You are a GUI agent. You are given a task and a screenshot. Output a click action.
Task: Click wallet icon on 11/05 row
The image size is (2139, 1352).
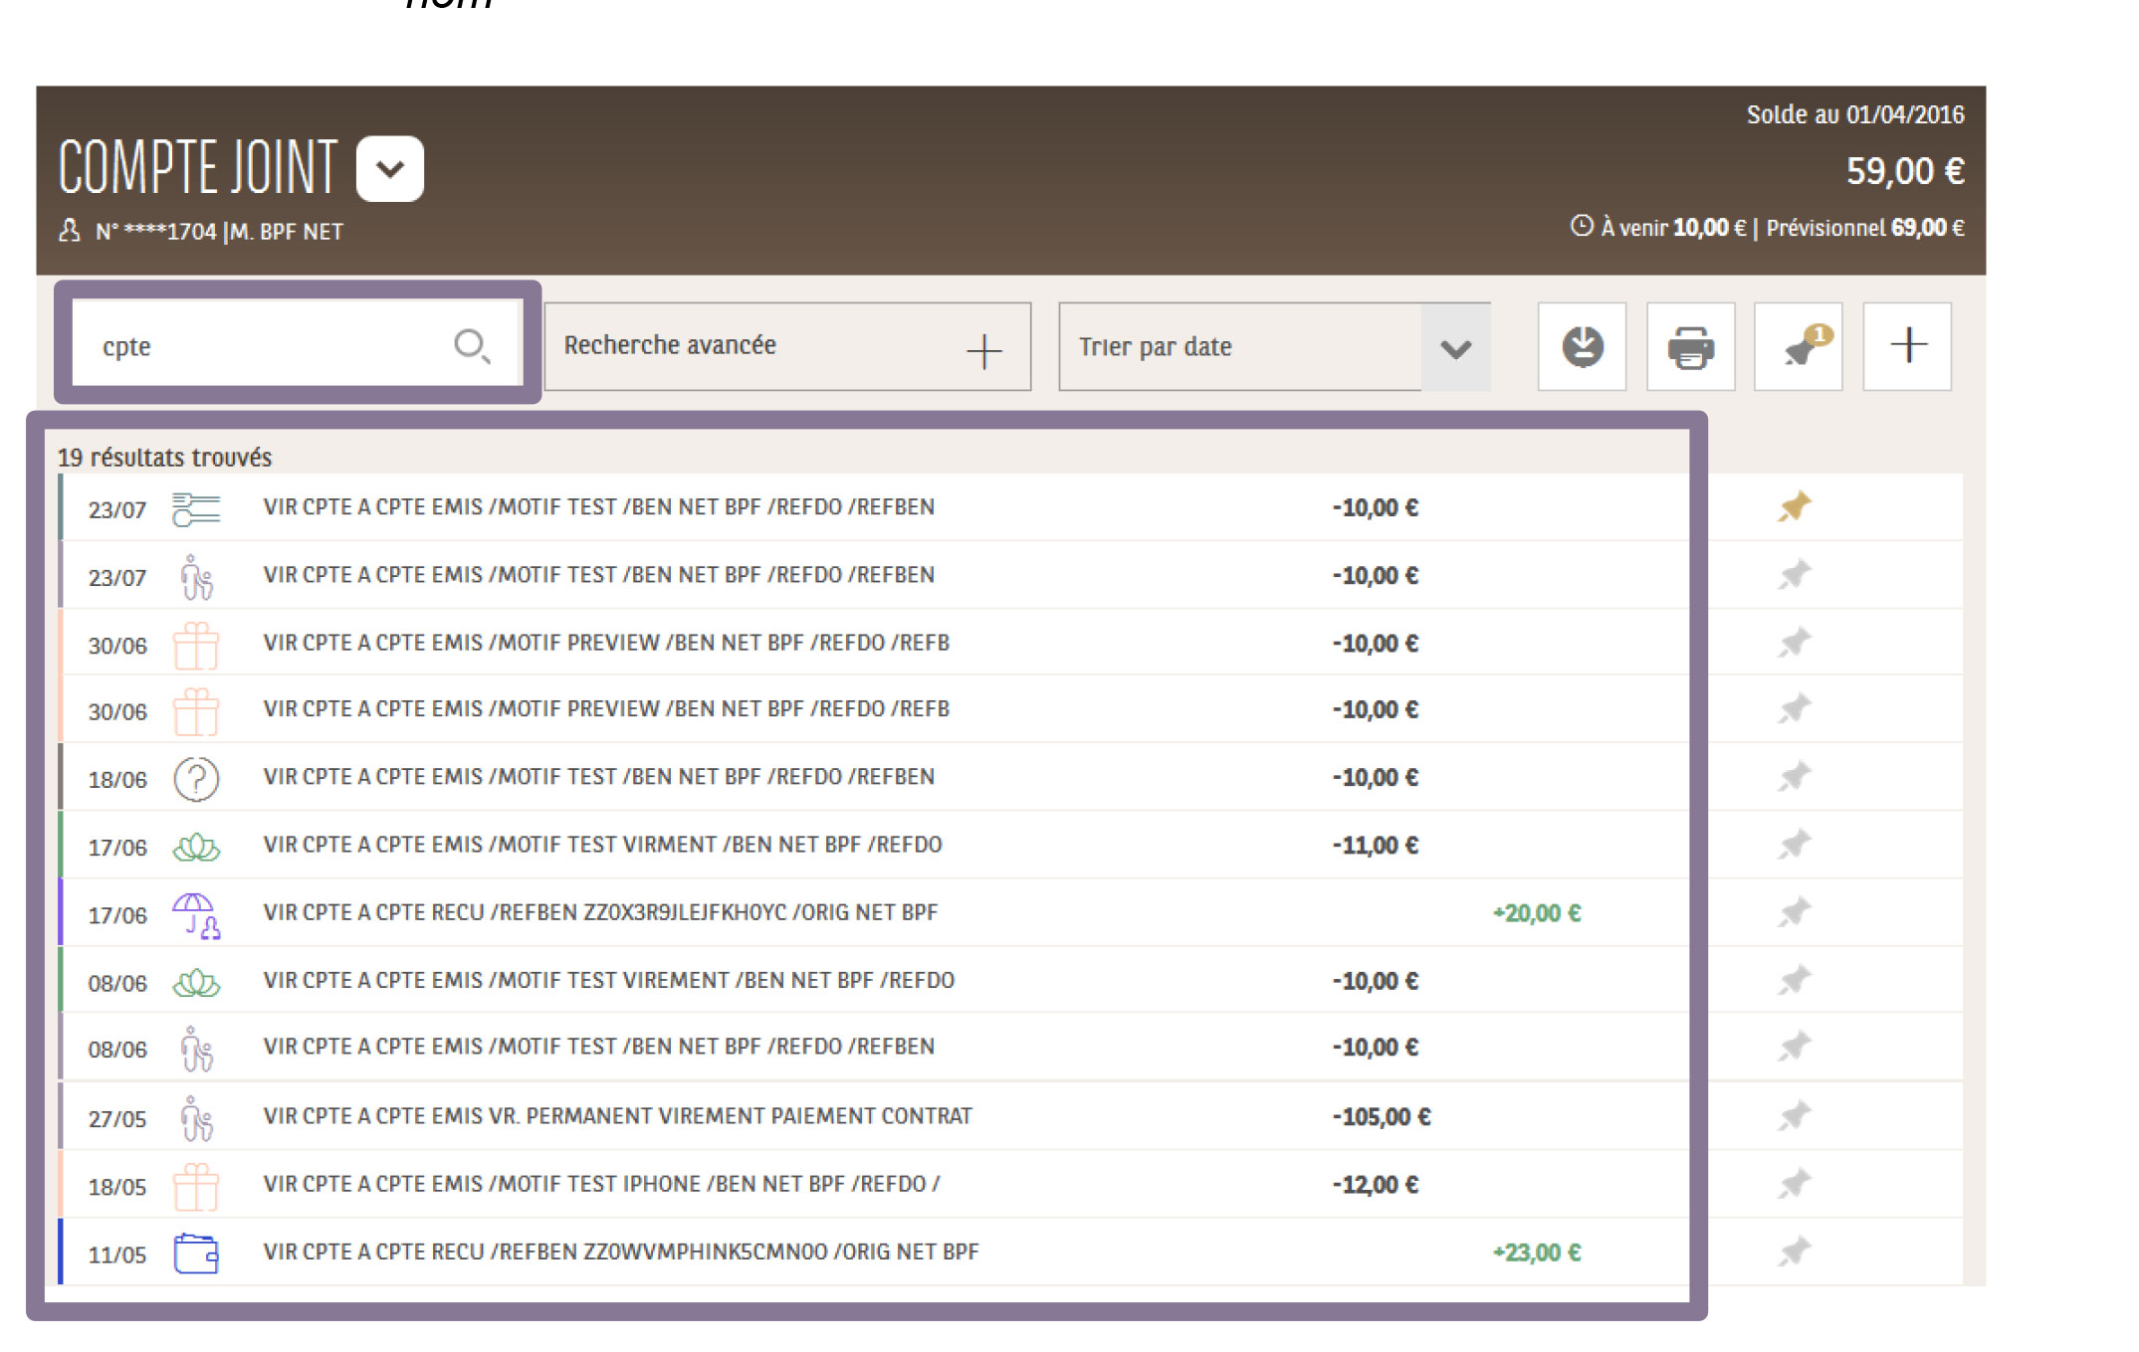(x=196, y=1254)
